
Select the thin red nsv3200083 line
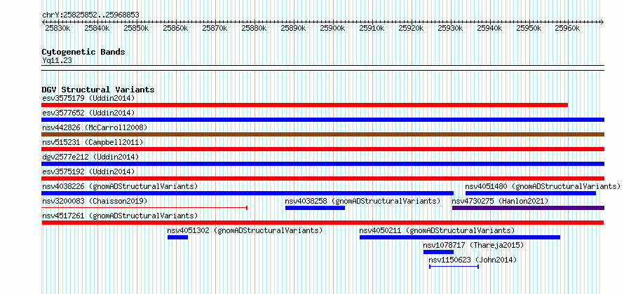pos(144,208)
